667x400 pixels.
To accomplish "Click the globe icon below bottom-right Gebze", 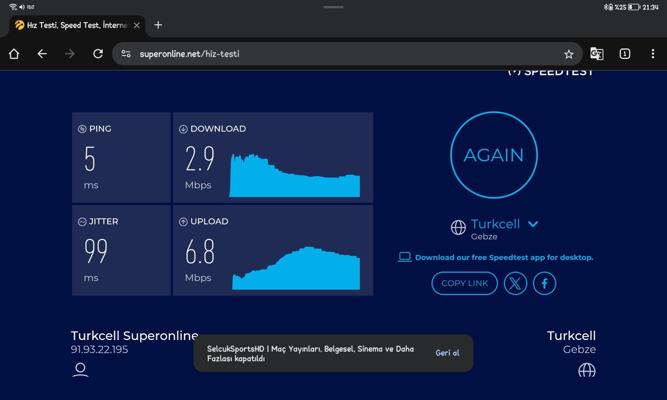I will [x=587, y=370].
